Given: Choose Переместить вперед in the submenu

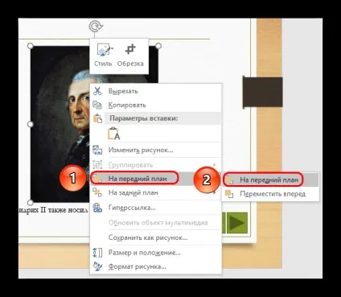Looking at the screenshot, I should click(270, 194).
